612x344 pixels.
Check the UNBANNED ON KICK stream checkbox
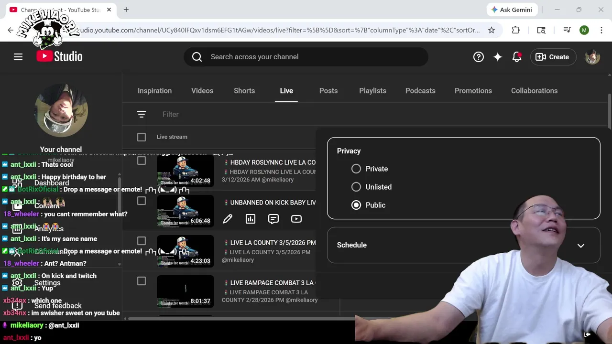coord(142,201)
